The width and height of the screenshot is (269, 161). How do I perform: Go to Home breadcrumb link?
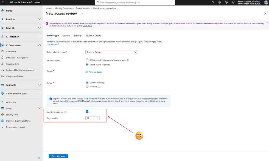click(49, 8)
